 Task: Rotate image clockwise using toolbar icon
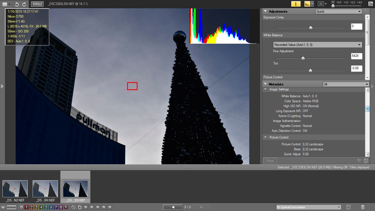[24, 4]
